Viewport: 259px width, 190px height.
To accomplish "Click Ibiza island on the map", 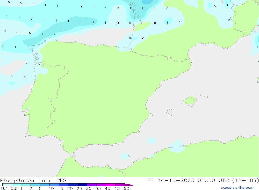I will pos(169,111).
